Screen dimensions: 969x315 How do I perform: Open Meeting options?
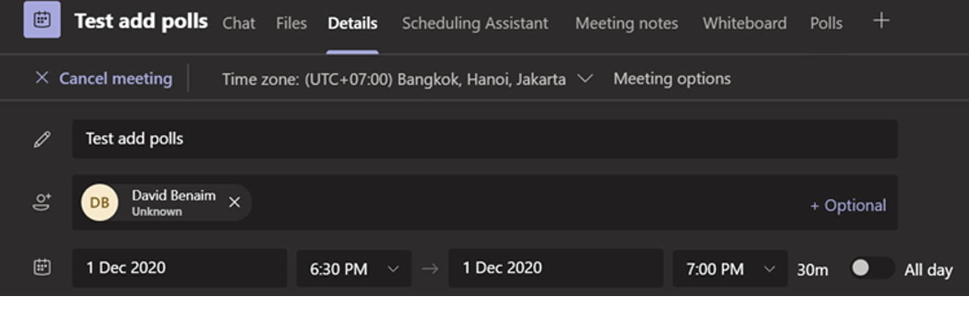click(672, 79)
